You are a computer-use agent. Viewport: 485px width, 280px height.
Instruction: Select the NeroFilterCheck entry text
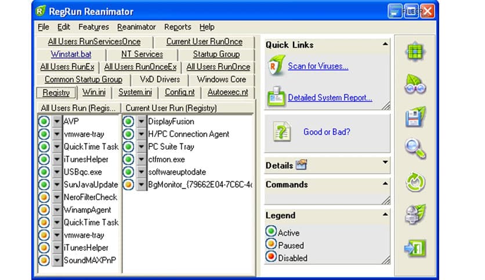tap(91, 197)
